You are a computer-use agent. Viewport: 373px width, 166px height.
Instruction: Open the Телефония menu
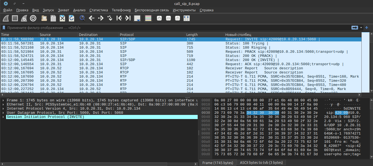click(x=121, y=10)
